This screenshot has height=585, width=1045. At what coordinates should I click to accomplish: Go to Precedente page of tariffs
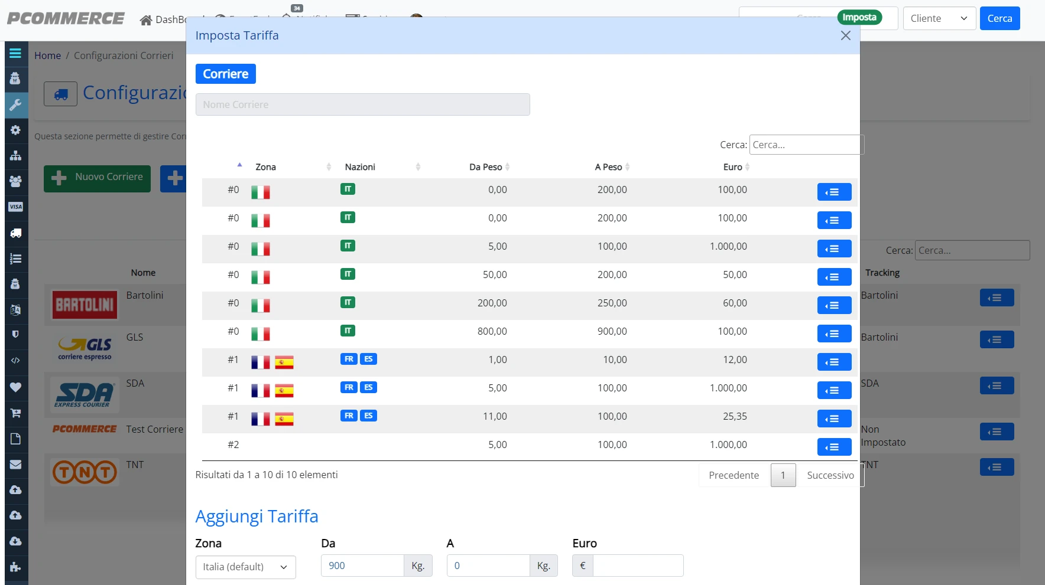click(x=734, y=475)
